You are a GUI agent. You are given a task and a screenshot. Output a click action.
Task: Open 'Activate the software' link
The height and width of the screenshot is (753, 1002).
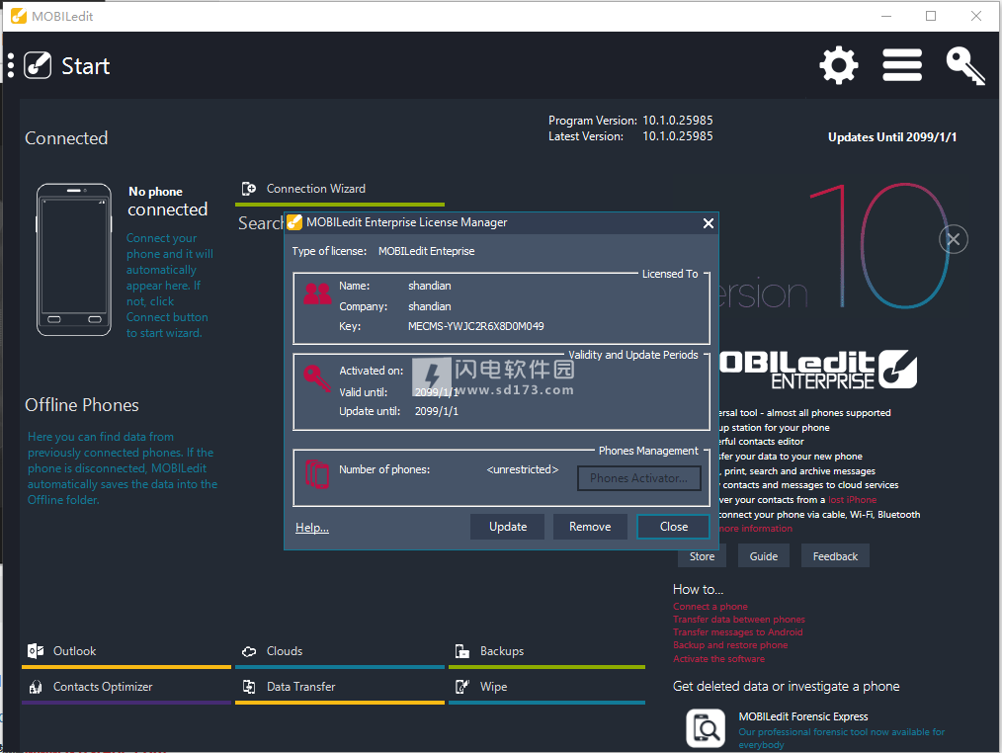(x=718, y=658)
